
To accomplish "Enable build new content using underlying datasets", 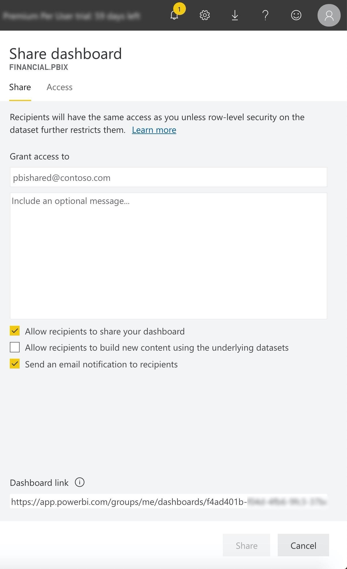I will coord(15,347).
